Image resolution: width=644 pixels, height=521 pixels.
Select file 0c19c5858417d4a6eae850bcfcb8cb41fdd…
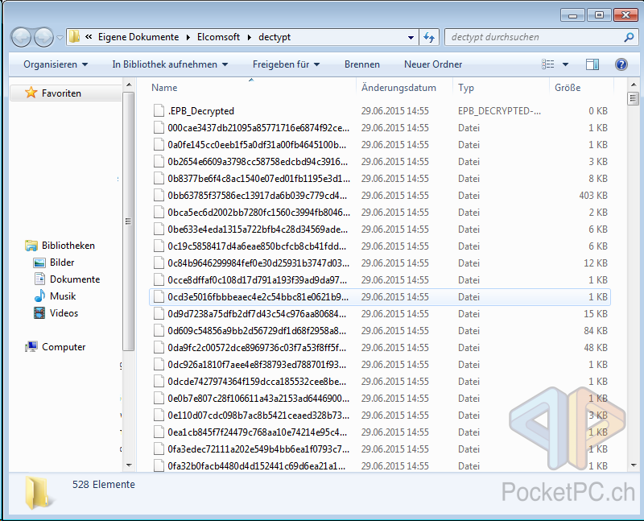[380, 246]
